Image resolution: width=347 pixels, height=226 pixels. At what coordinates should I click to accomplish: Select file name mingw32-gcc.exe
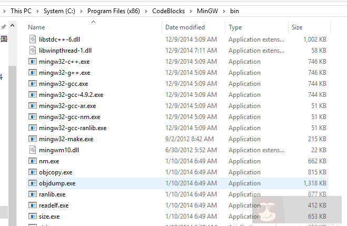tap(64, 84)
